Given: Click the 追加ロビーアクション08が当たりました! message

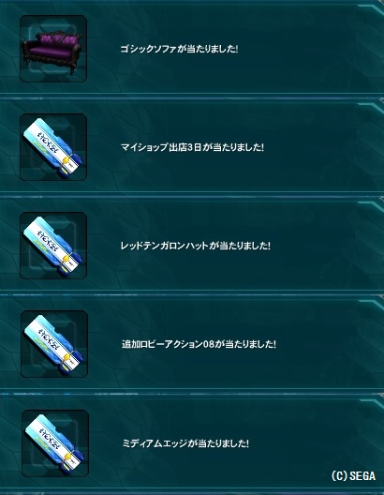Looking at the screenshot, I should pos(199,344).
